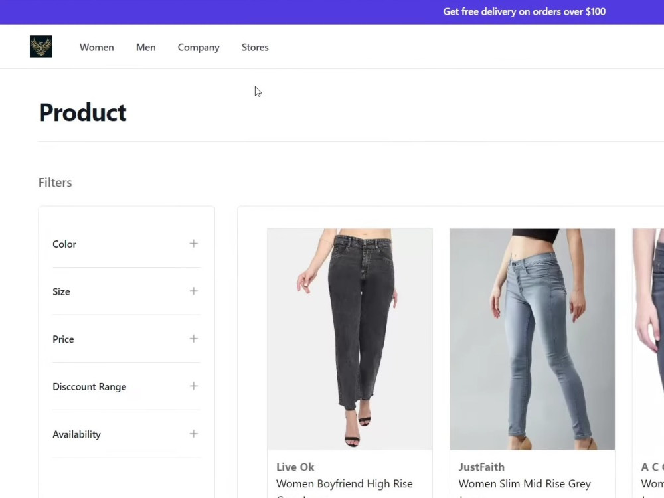Click the Filters panel label
This screenshot has height=498, width=664.
tap(55, 182)
